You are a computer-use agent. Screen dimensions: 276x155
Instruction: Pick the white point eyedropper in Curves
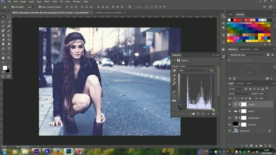tap(174, 84)
